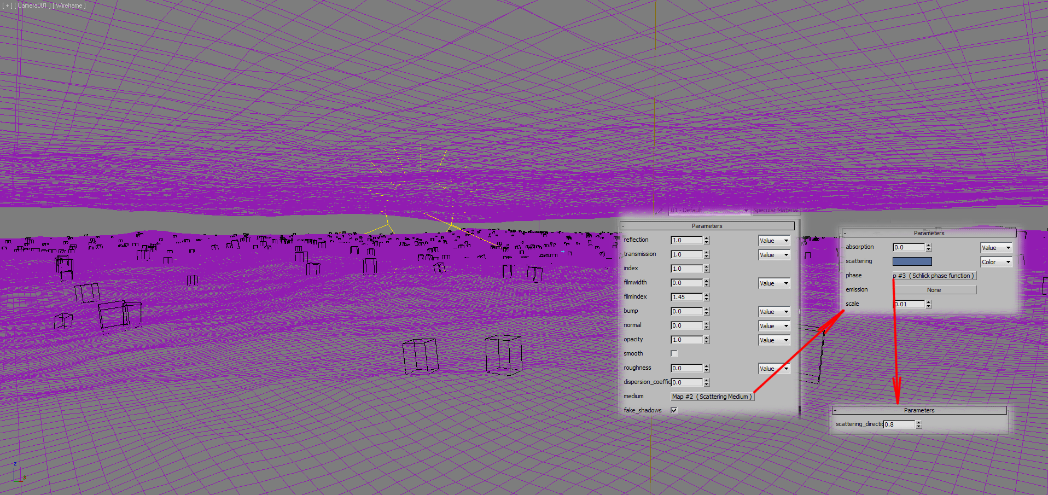1048x495 pixels.
Task: Click the scattering_direction spinner arrows
Action: coord(919,424)
